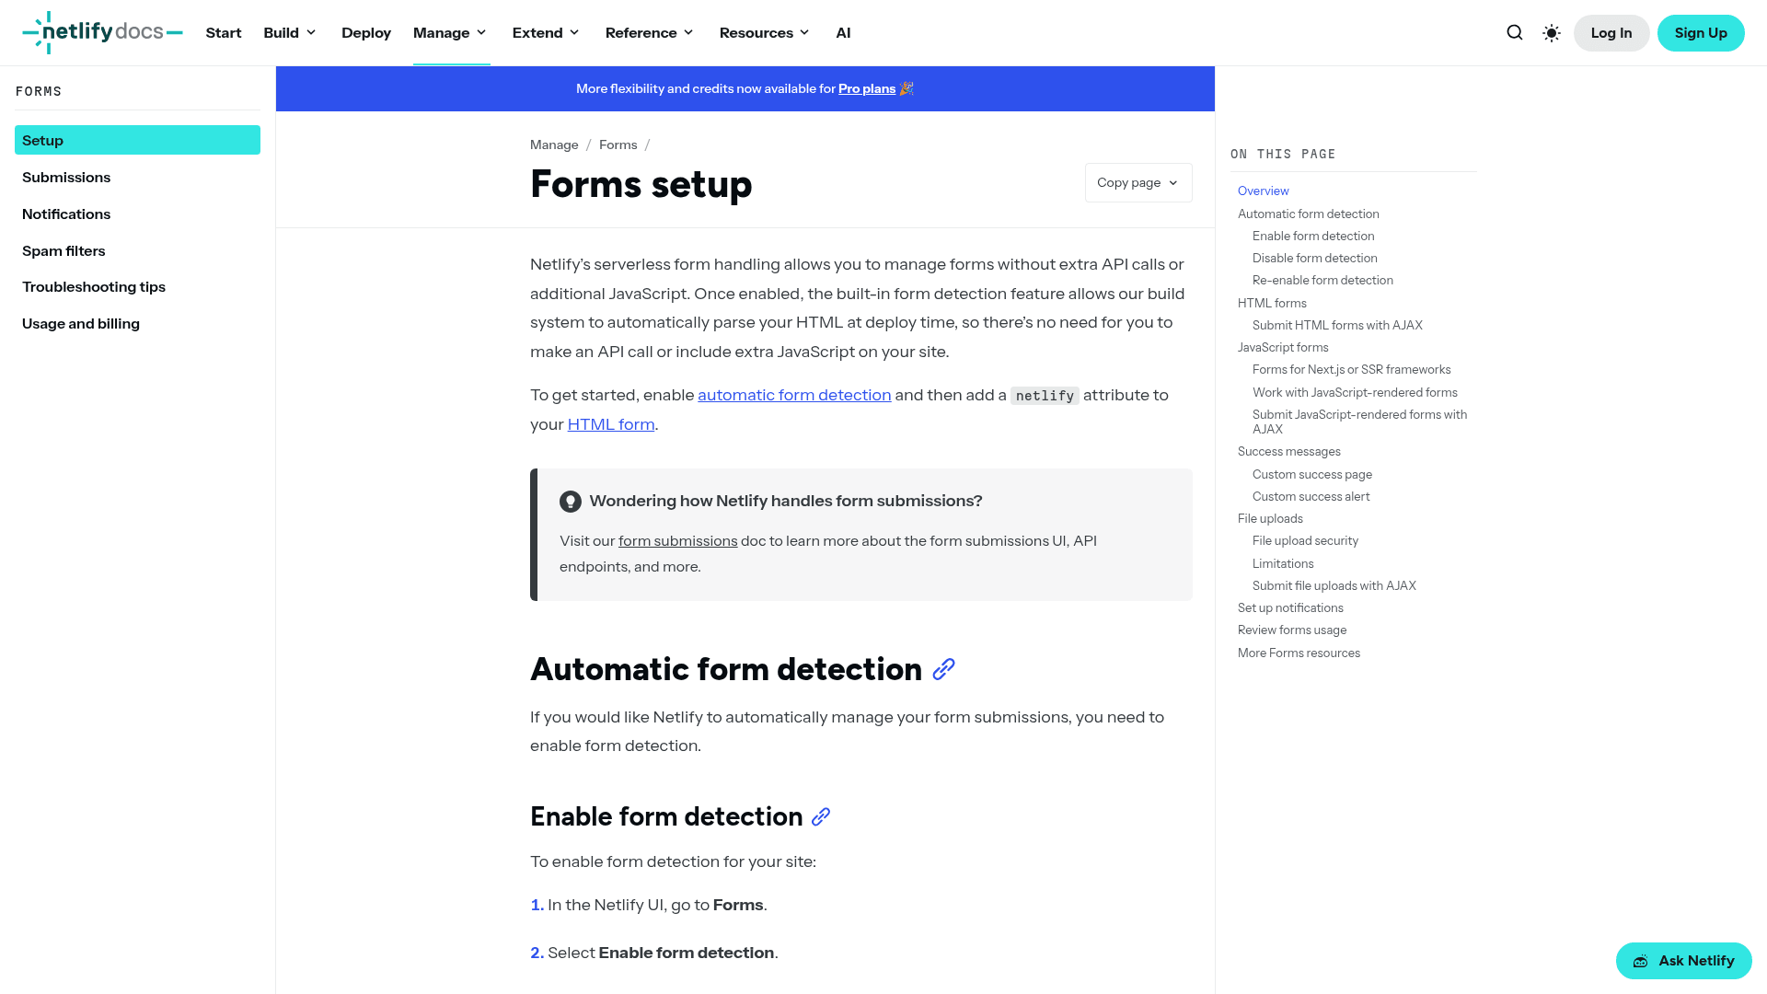The image size is (1767, 994).
Task: Jump to Automatic form detection in page outline
Action: click(1308, 214)
